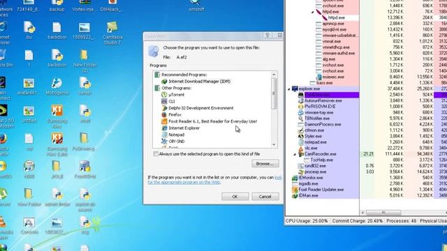
Task: Click Browse... in the Open With dialog
Action: (265, 164)
